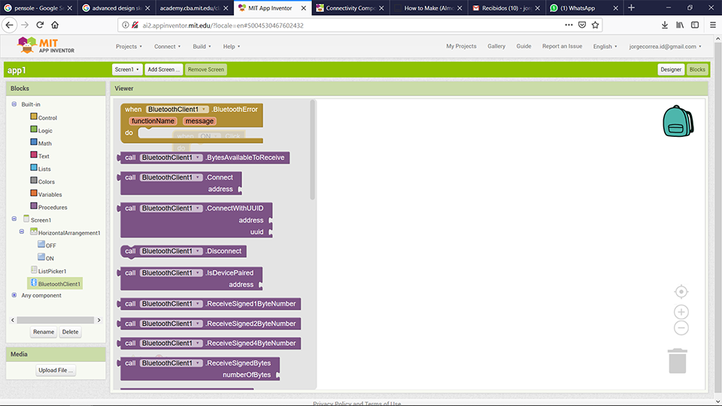Open the English language dropdown
The image size is (722, 406).
click(605, 47)
